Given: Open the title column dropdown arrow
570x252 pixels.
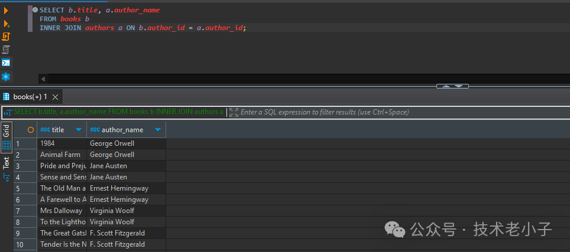Looking at the screenshot, I should [x=79, y=130].
